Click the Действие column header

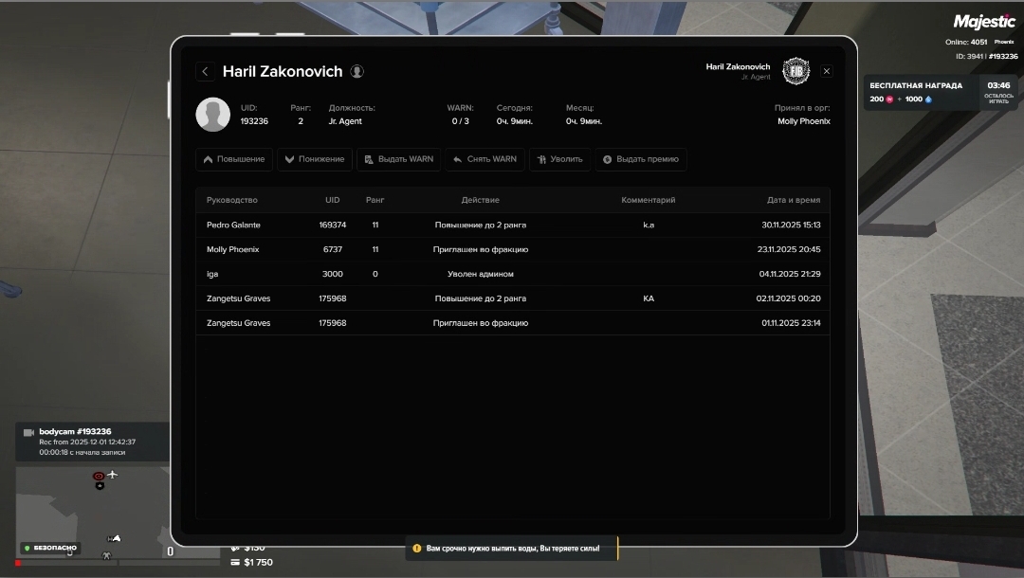pos(480,200)
